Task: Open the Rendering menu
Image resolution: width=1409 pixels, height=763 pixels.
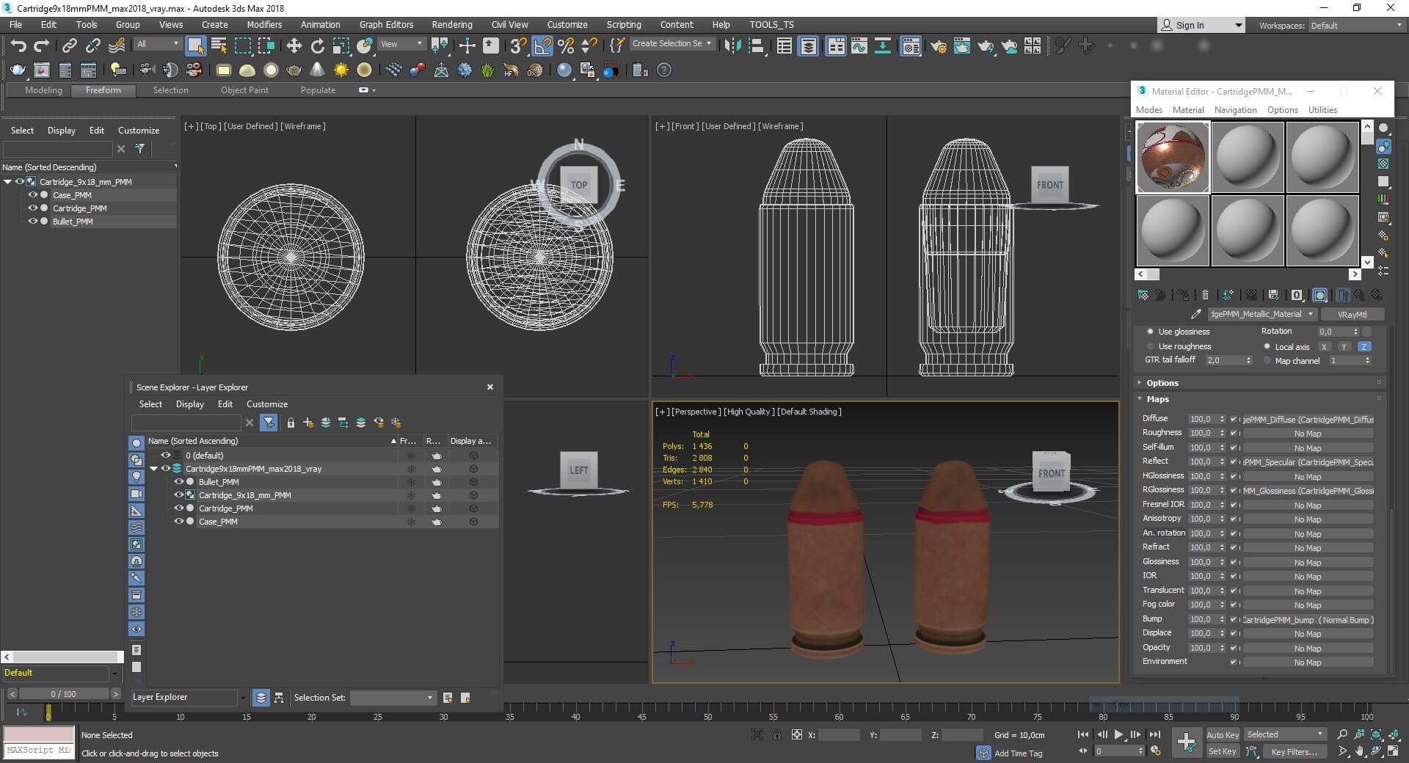Action: pyautogui.click(x=451, y=24)
